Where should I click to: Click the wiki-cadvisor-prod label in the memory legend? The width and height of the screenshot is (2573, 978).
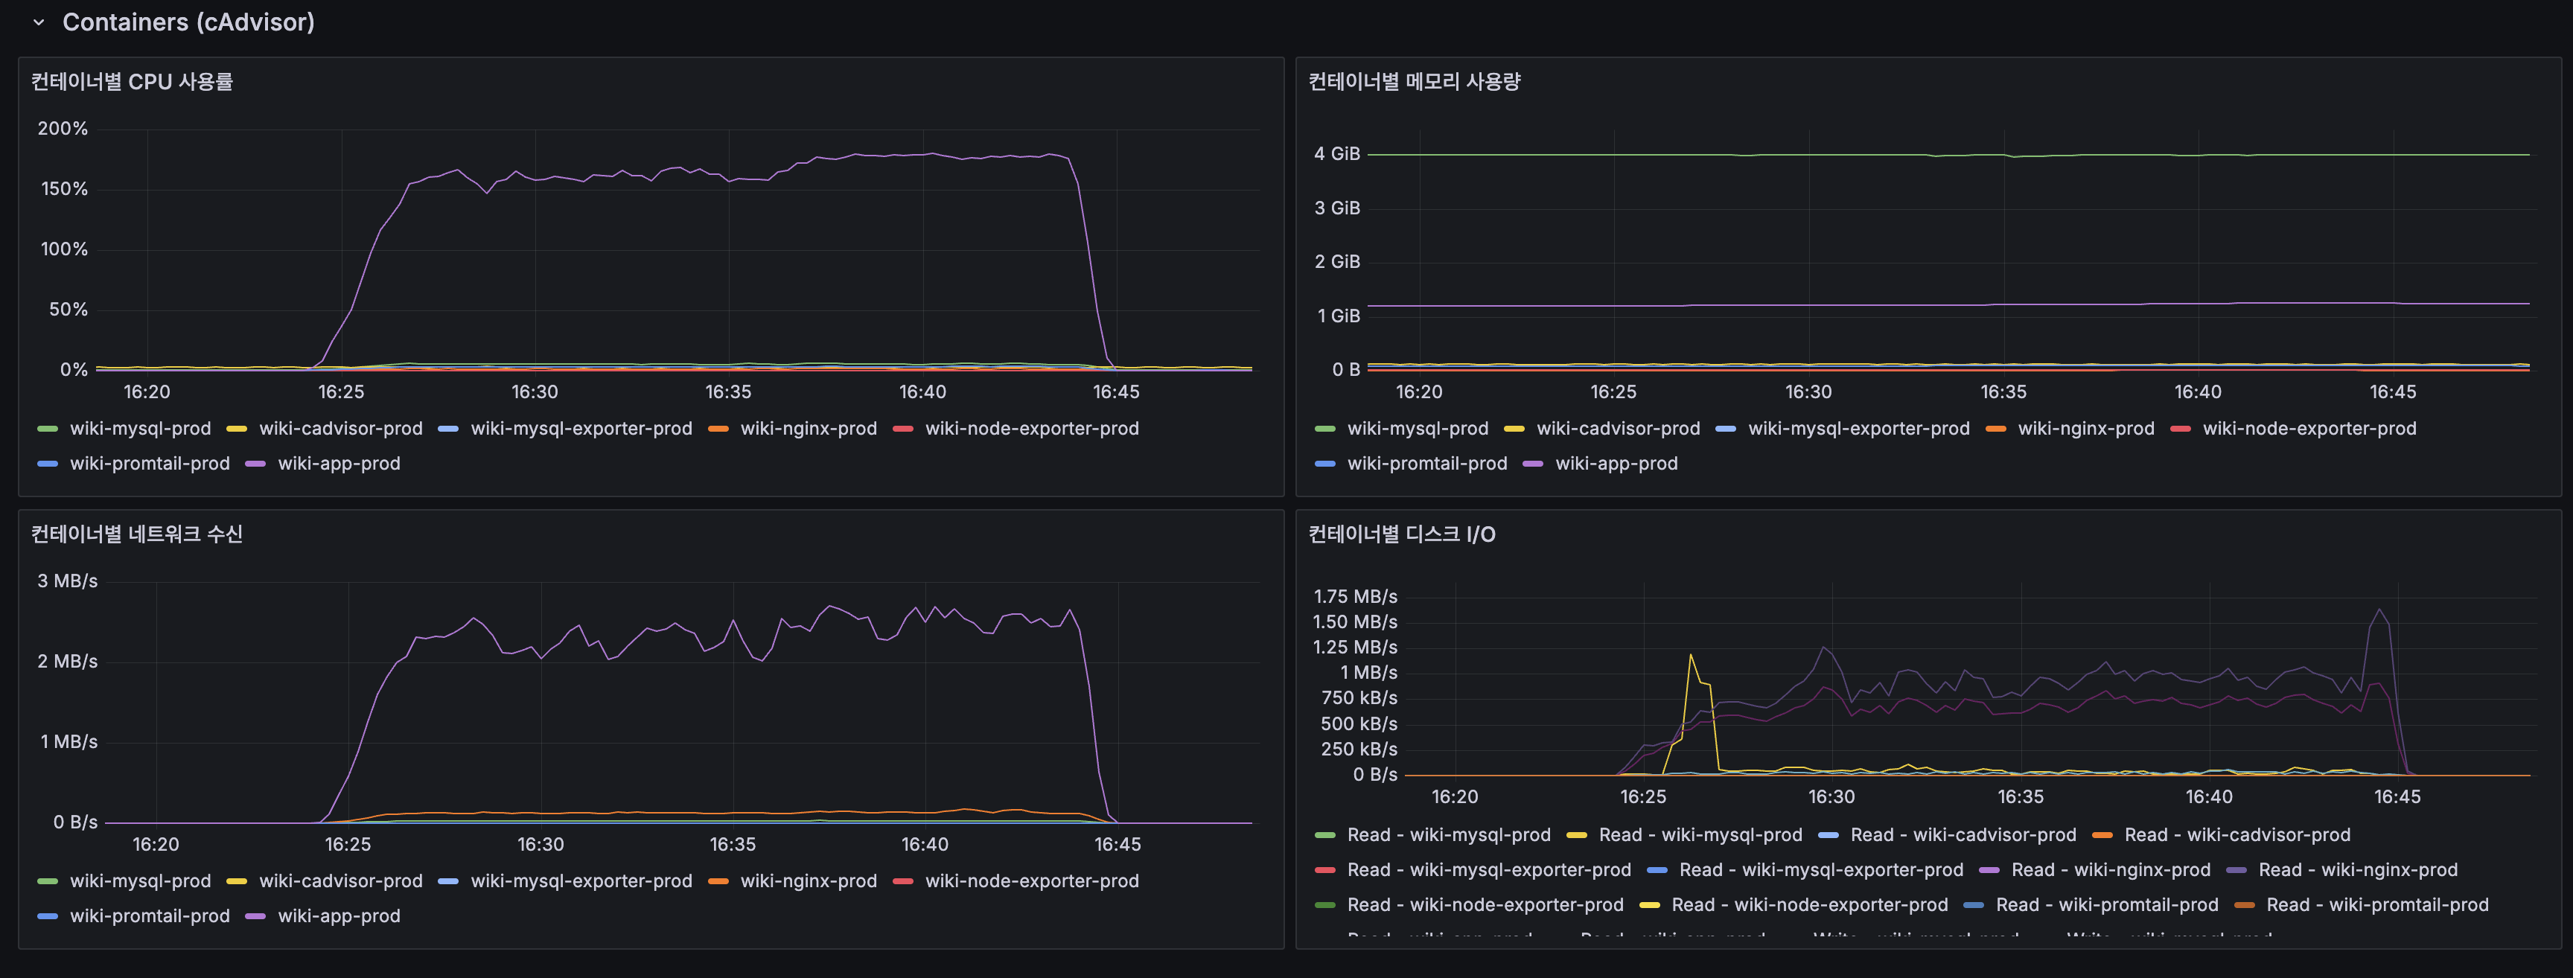(1618, 429)
